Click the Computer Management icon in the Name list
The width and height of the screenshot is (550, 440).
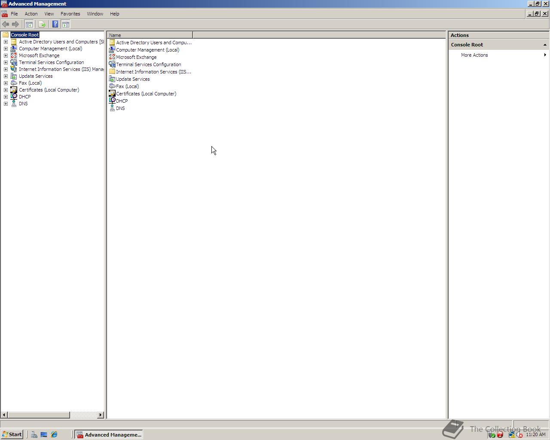[112, 50]
